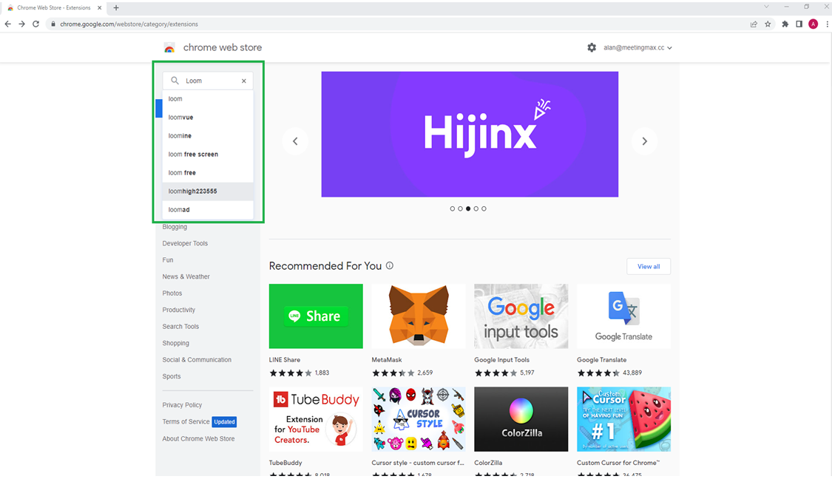This screenshot has width=832, height=479.
Task: Open the Photos category
Action: pyautogui.click(x=172, y=293)
